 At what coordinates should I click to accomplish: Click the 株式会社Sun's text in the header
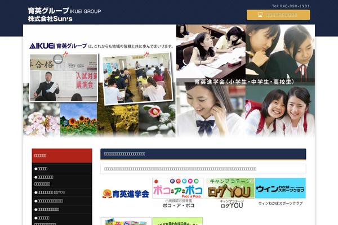50,19
